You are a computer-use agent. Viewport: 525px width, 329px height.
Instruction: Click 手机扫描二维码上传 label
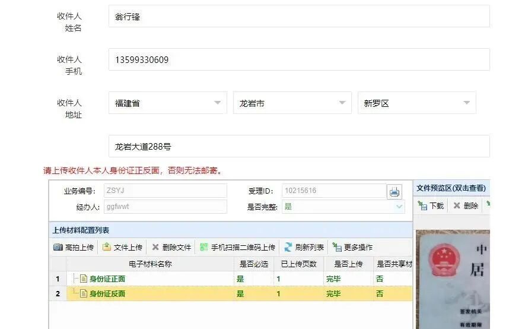[243, 247]
